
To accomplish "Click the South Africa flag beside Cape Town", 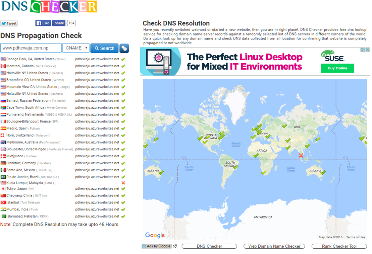I will (x=3, y=107).
